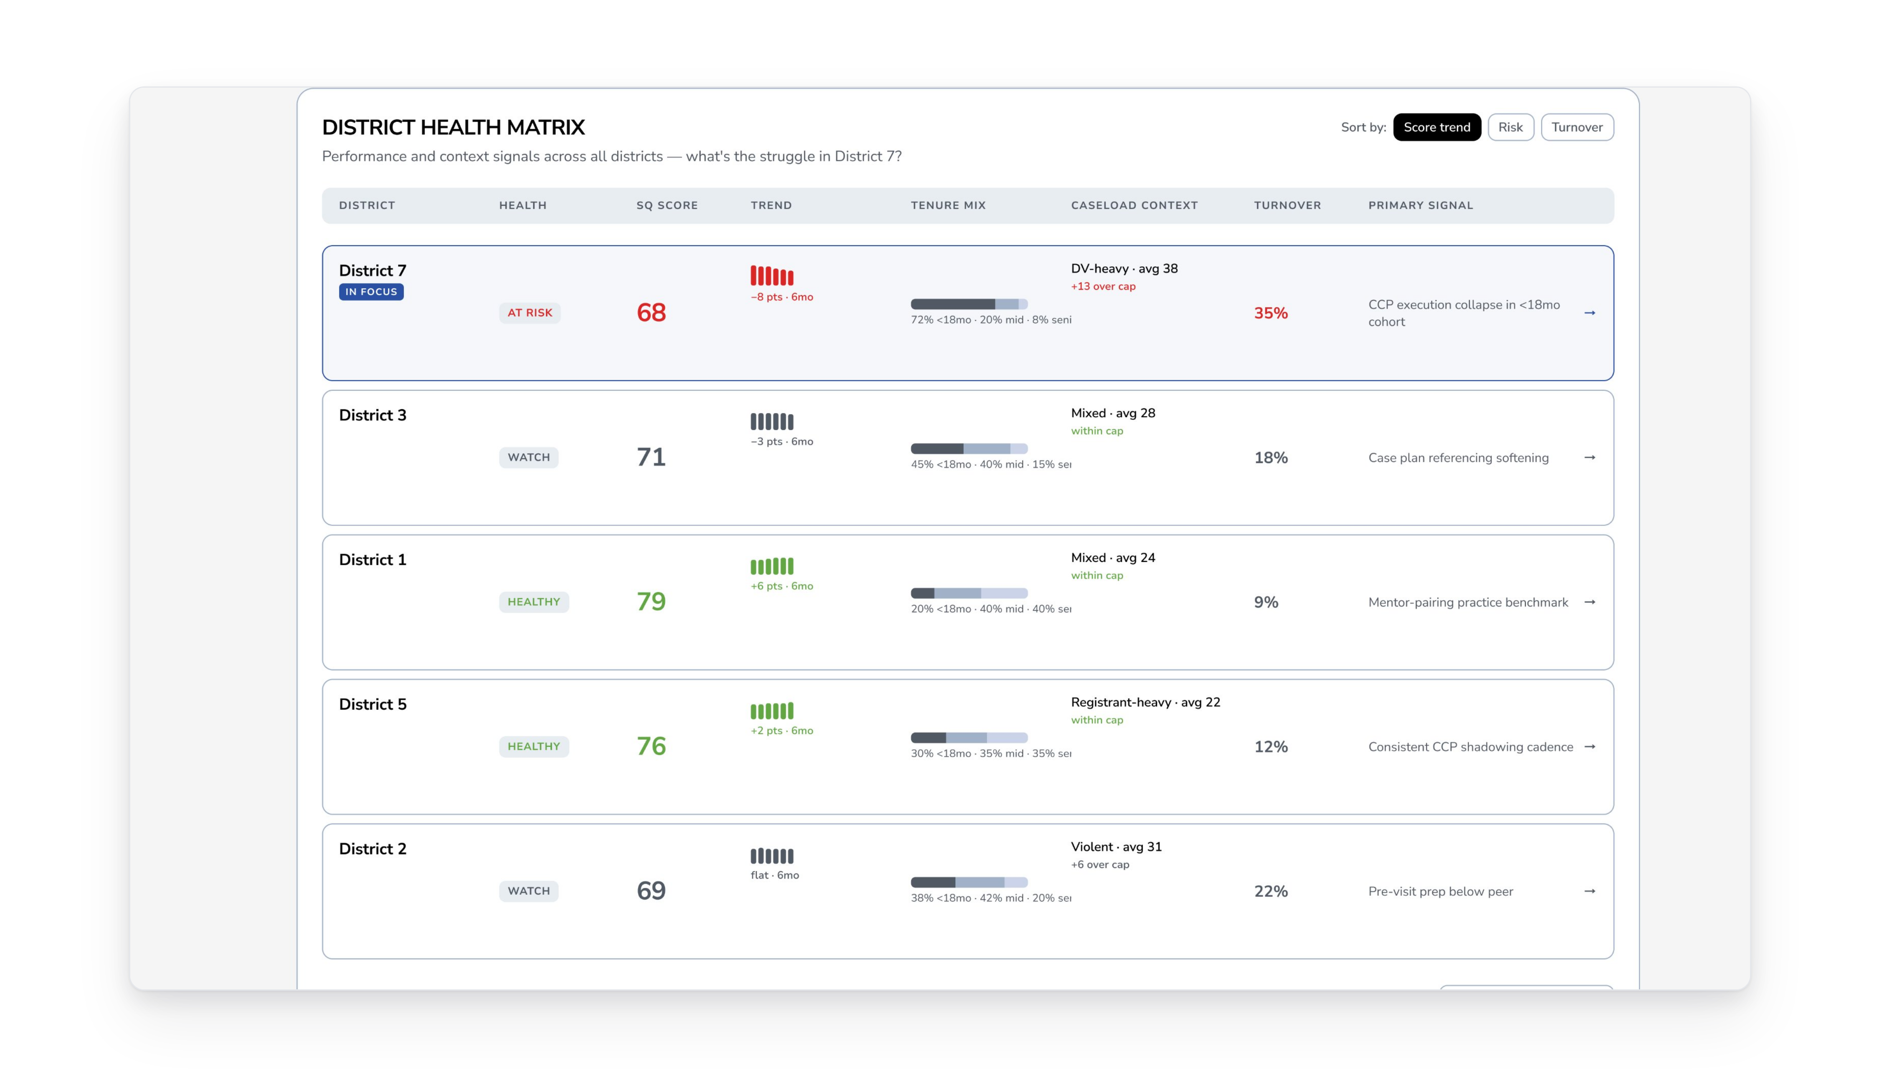Click District 7 tenure mix bar

pos(969,304)
